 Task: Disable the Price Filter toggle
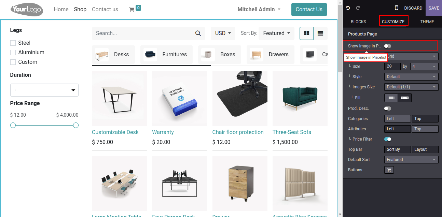[x=388, y=139]
